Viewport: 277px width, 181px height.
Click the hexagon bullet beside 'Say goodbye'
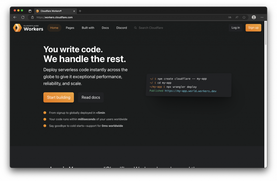(45, 126)
